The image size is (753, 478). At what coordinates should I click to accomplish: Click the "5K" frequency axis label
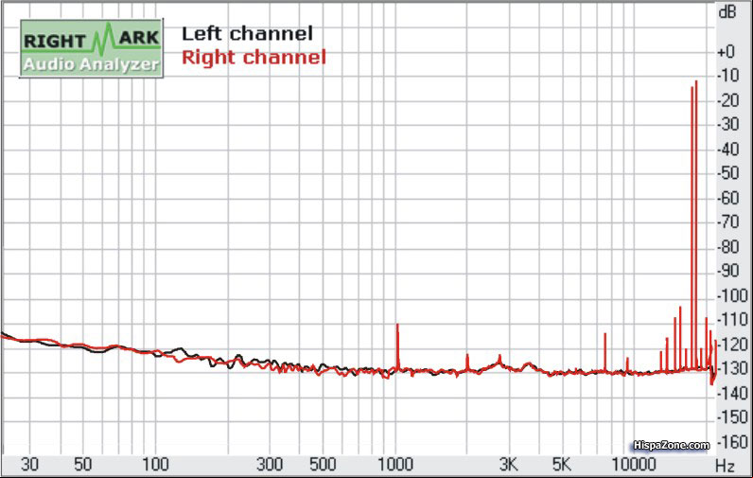561,465
